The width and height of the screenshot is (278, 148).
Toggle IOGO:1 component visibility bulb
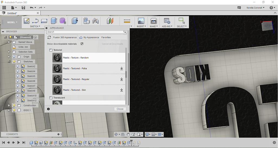tap(14, 110)
